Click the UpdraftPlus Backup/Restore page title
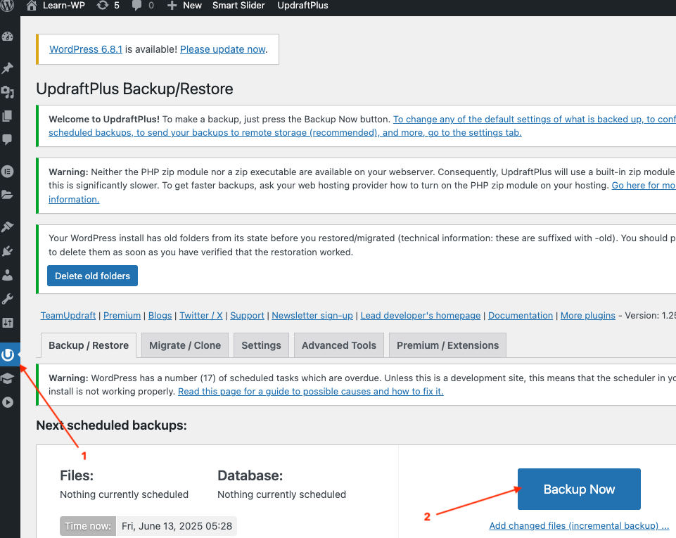 click(134, 89)
